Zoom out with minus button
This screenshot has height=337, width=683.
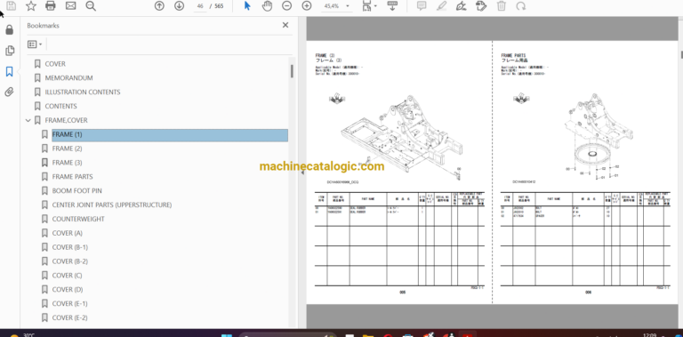tap(286, 5)
